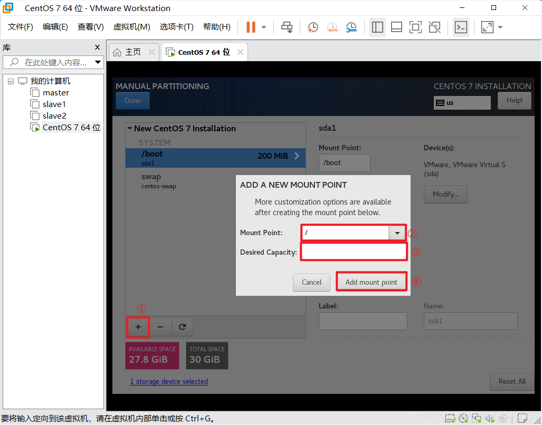
Task: Open the Mount Point dropdown arrow
Action: tap(397, 233)
